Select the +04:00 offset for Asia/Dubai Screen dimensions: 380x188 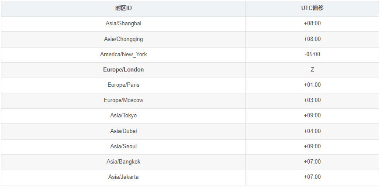point(312,131)
